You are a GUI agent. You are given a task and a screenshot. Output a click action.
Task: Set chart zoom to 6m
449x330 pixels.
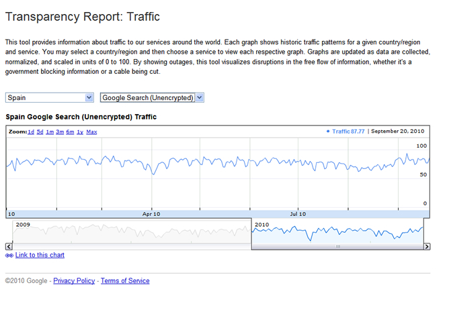coord(70,131)
